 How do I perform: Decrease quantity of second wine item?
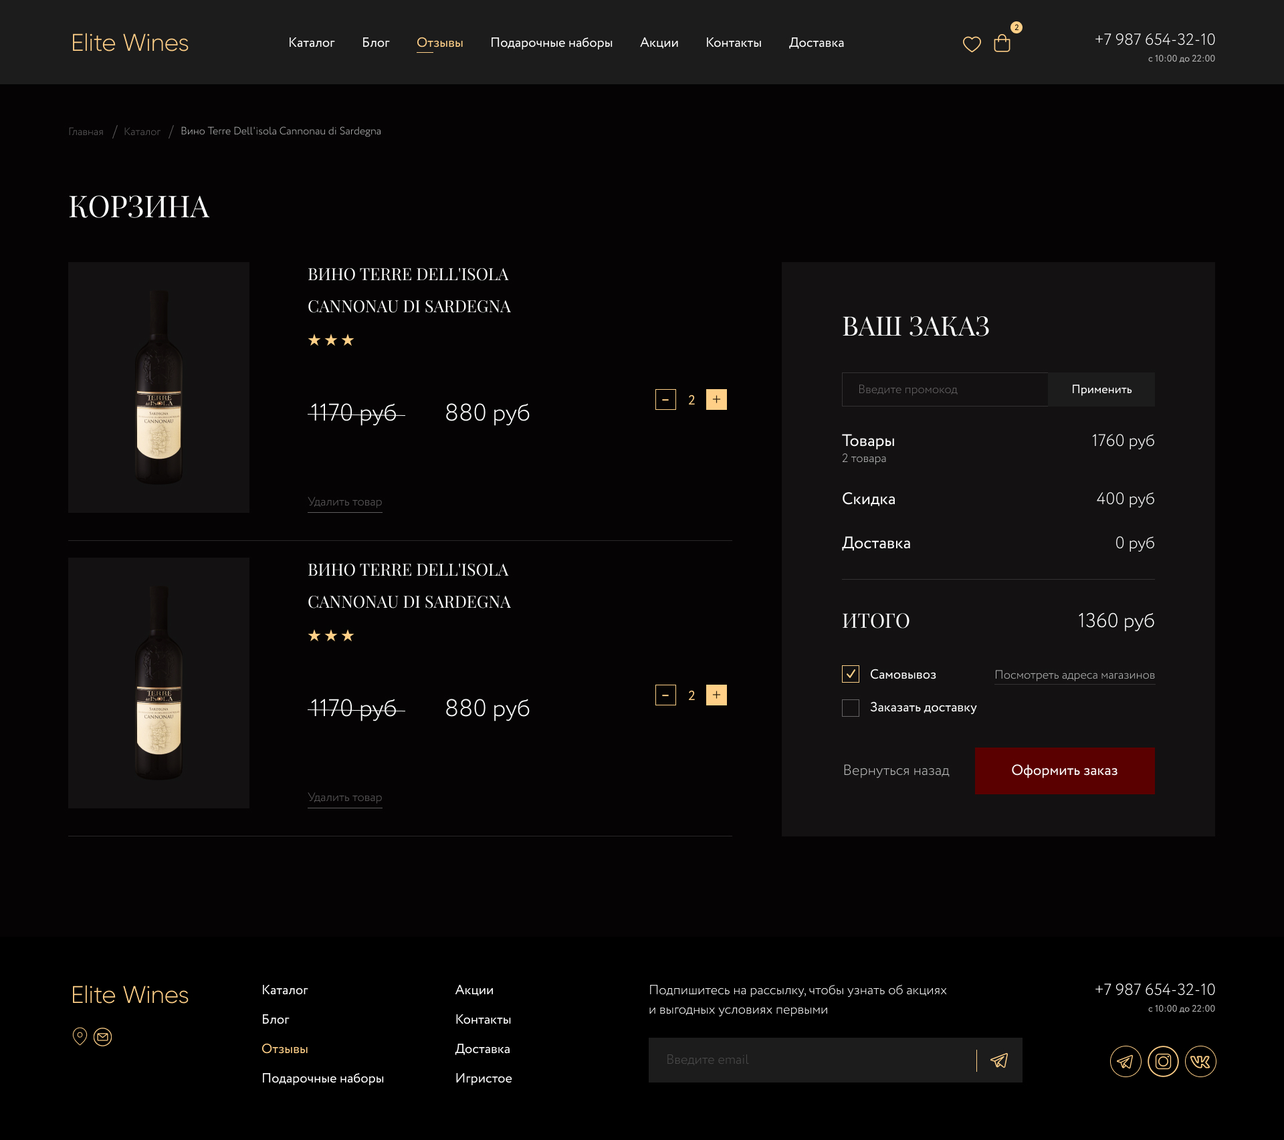(x=665, y=695)
